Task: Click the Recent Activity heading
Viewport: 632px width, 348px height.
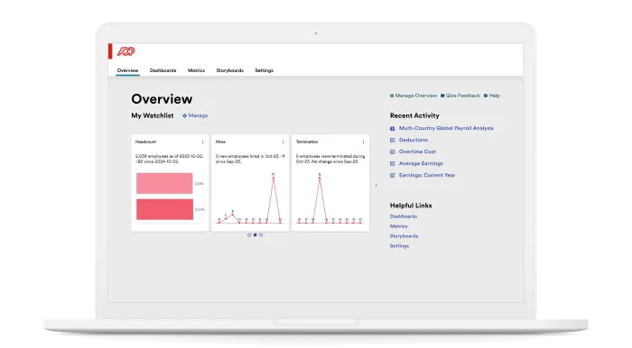Action: (414, 115)
